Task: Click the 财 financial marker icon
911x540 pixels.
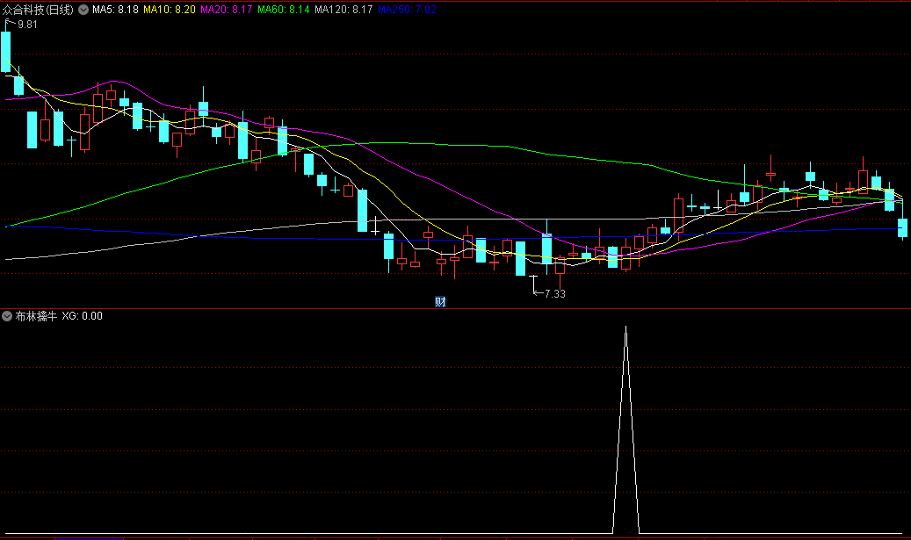Action: coord(440,301)
